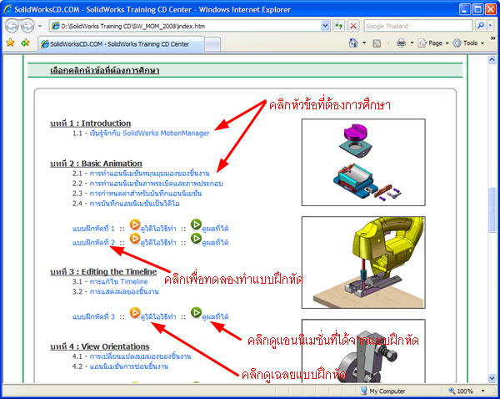Open the exercise 1 link
Viewport: 500px width, 399px height.
[x=93, y=229]
